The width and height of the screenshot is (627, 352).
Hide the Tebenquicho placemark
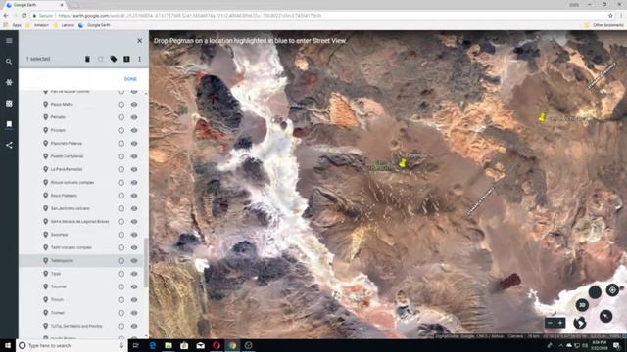(x=134, y=261)
